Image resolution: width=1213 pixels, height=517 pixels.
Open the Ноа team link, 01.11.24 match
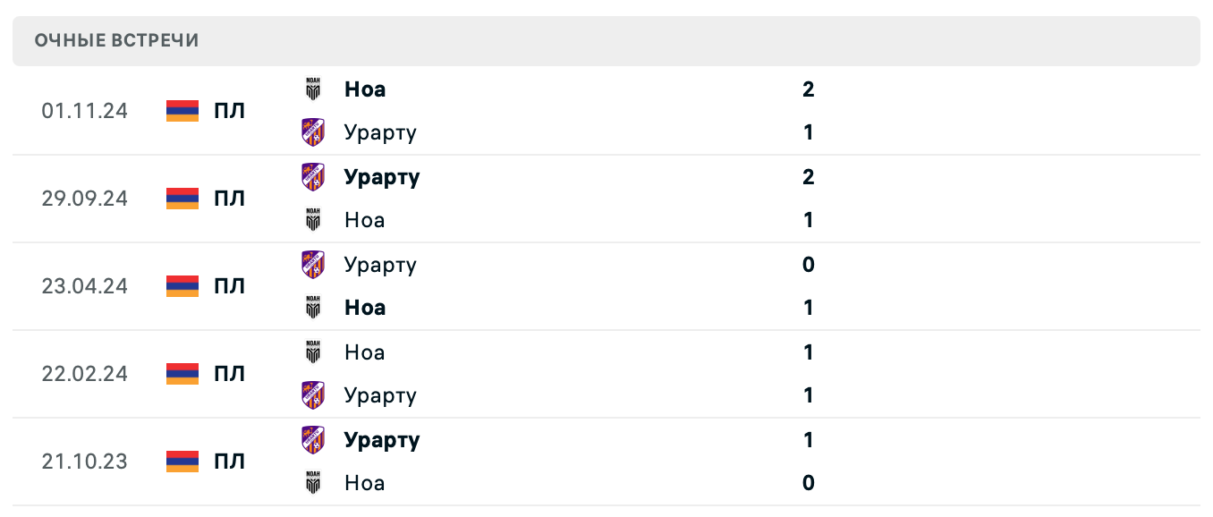[x=365, y=89]
